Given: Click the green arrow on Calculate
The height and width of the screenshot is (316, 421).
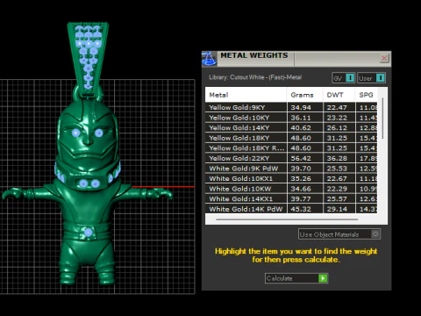Looking at the screenshot, I should point(323,278).
